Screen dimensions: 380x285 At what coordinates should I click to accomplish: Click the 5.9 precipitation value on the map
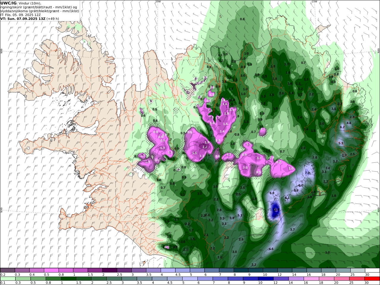(x=296, y=190)
